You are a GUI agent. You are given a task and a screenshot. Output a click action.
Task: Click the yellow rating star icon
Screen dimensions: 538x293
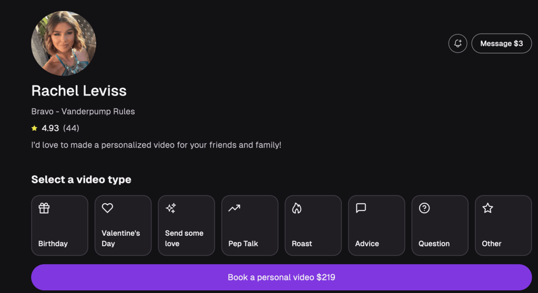tap(35, 128)
